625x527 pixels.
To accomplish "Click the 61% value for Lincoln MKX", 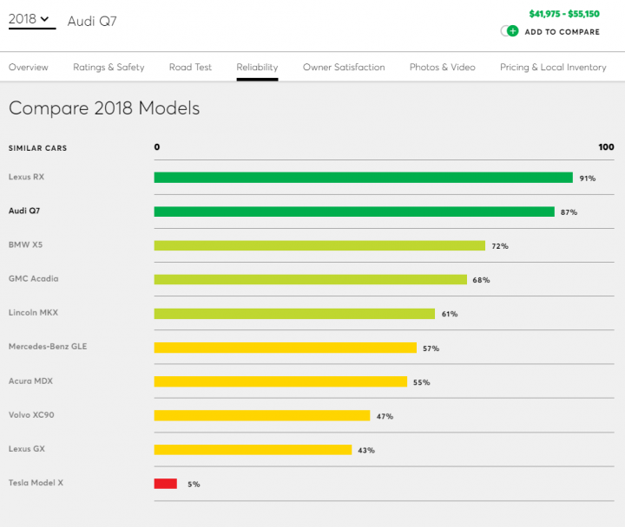I will (x=450, y=314).
